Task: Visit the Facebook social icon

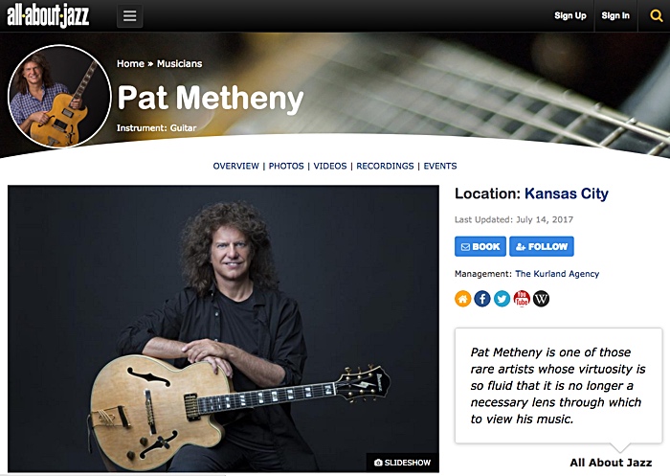Action: pyautogui.click(x=482, y=299)
